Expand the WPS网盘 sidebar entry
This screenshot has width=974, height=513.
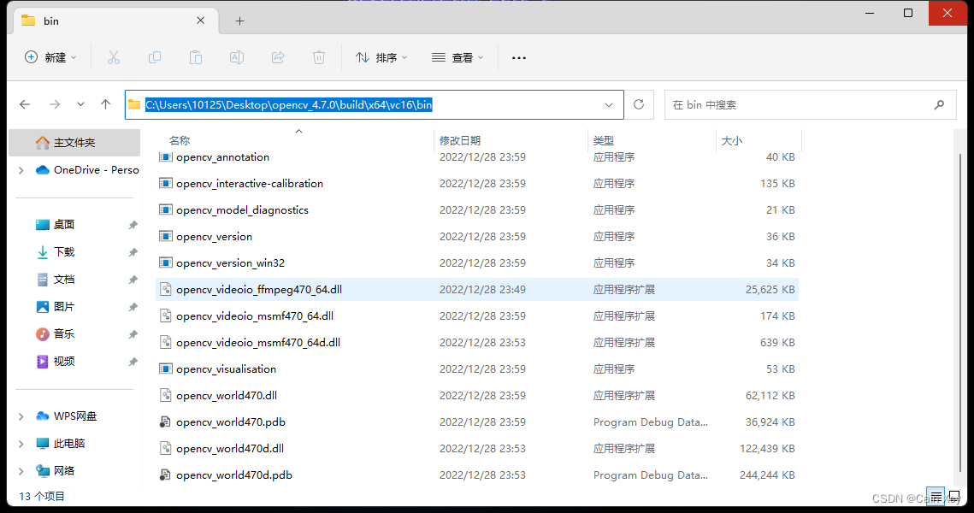(19, 416)
